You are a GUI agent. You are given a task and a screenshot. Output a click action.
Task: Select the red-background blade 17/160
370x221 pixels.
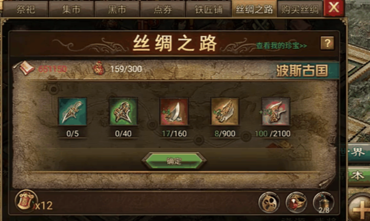click(174, 111)
